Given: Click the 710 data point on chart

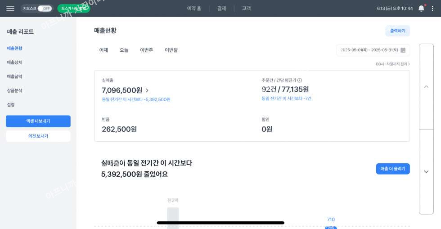Looking at the screenshot, I should click(x=331, y=227).
